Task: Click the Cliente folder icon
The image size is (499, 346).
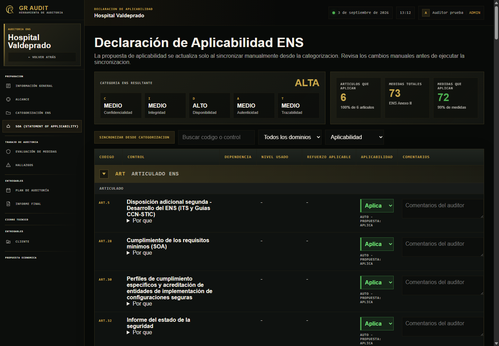Action: pyautogui.click(x=8, y=242)
